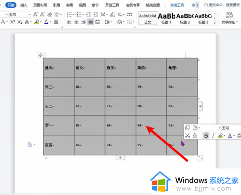Click the cut scissors icon in mini toolbar
Viewport: 241px width, 195px height.
point(187,136)
